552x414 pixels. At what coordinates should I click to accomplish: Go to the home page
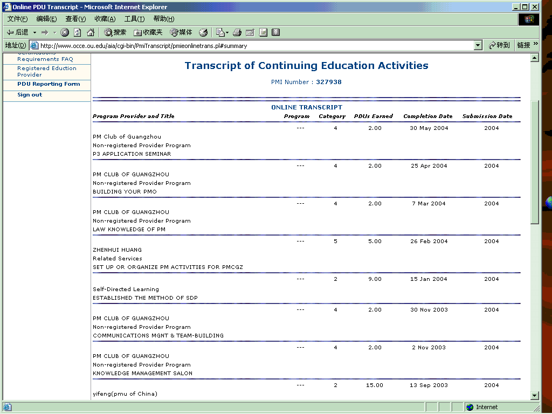click(91, 32)
